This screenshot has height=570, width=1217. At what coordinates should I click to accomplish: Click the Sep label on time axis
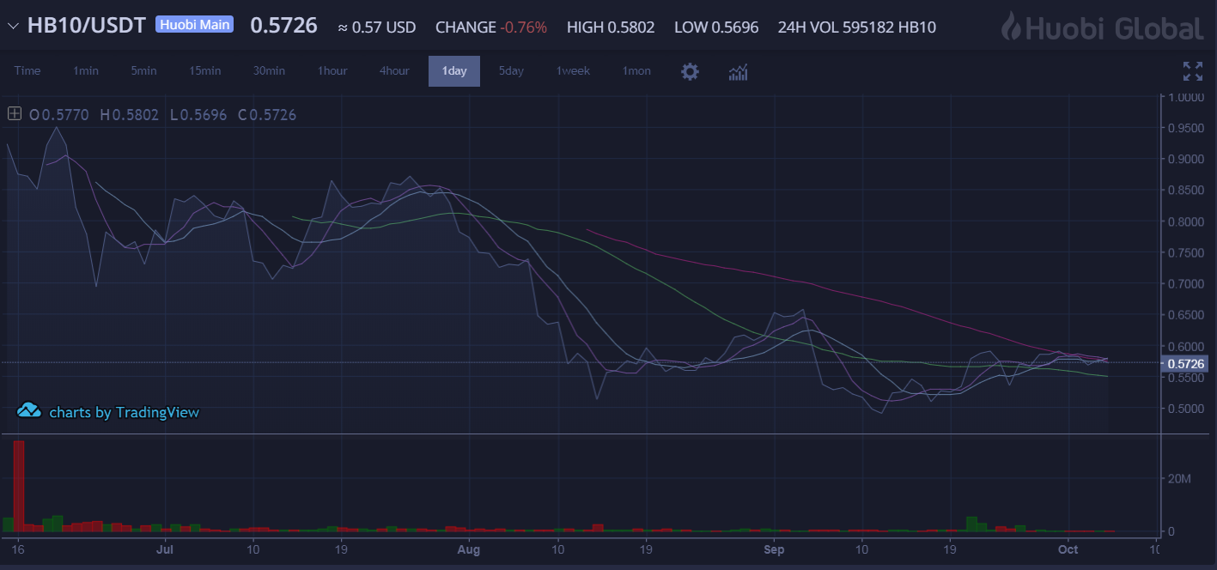point(774,548)
